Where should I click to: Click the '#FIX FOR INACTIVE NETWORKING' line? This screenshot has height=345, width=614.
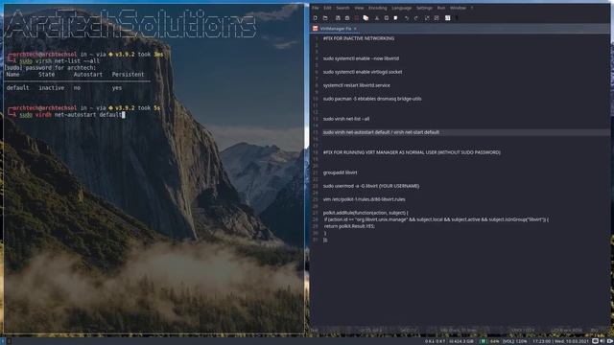[358, 38]
